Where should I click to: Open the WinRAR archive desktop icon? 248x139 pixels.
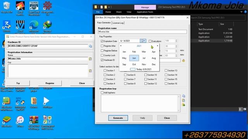pyautogui.click(x=34, y=123)
